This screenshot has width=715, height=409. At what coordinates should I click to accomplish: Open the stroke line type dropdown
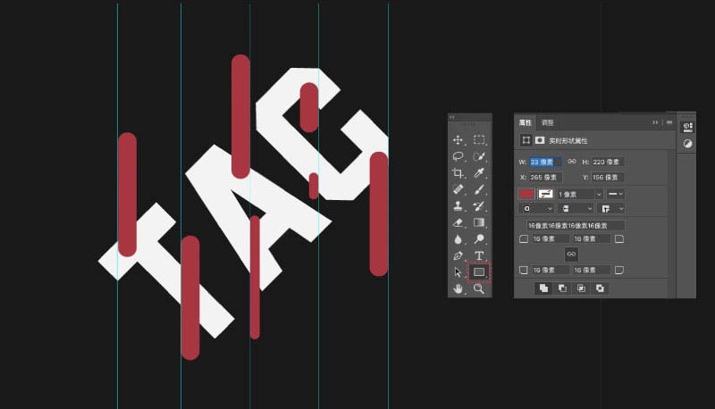coord(615,194)
